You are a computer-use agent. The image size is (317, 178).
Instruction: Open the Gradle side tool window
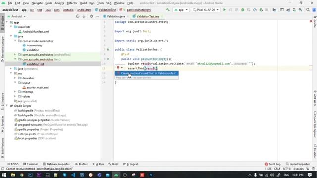pyautogui.click(x=315, y=22)
